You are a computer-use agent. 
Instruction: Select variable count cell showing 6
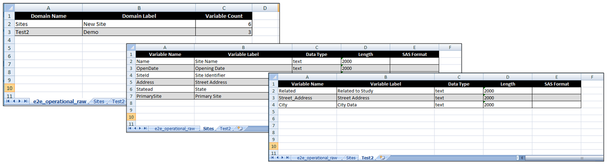tap(224, 24)
